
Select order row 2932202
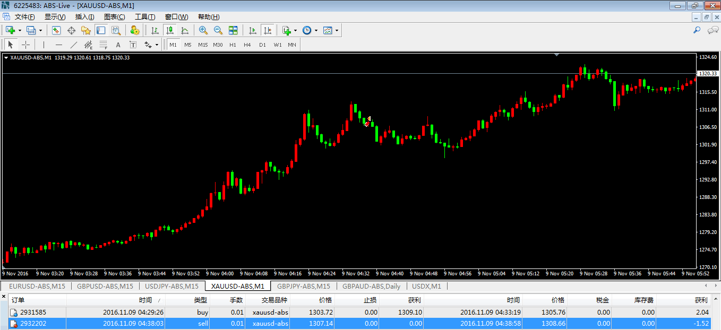pyautogui.click(x=360, y=323)
